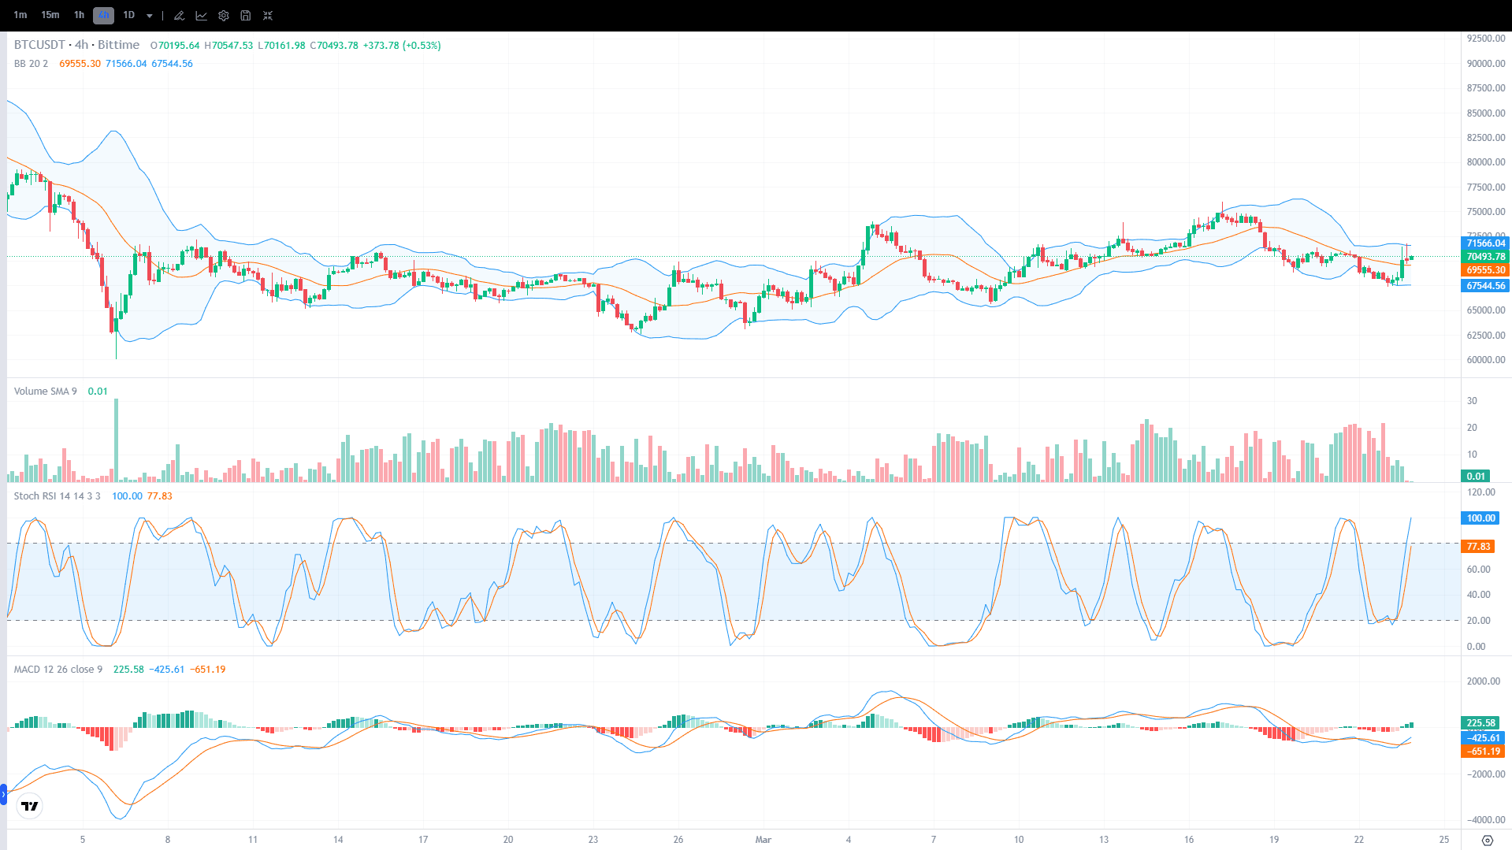This screenshot has width=1512, height=850.
Task: Toggle the highlighted 4h timeframe button
Action: 102,15
